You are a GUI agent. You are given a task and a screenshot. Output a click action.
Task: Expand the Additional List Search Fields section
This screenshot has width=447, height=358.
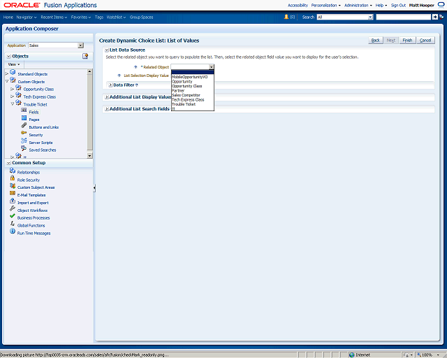pos(107,109)
